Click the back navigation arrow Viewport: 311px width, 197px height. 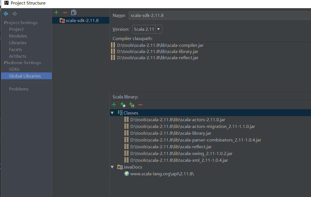coord(6,14)
